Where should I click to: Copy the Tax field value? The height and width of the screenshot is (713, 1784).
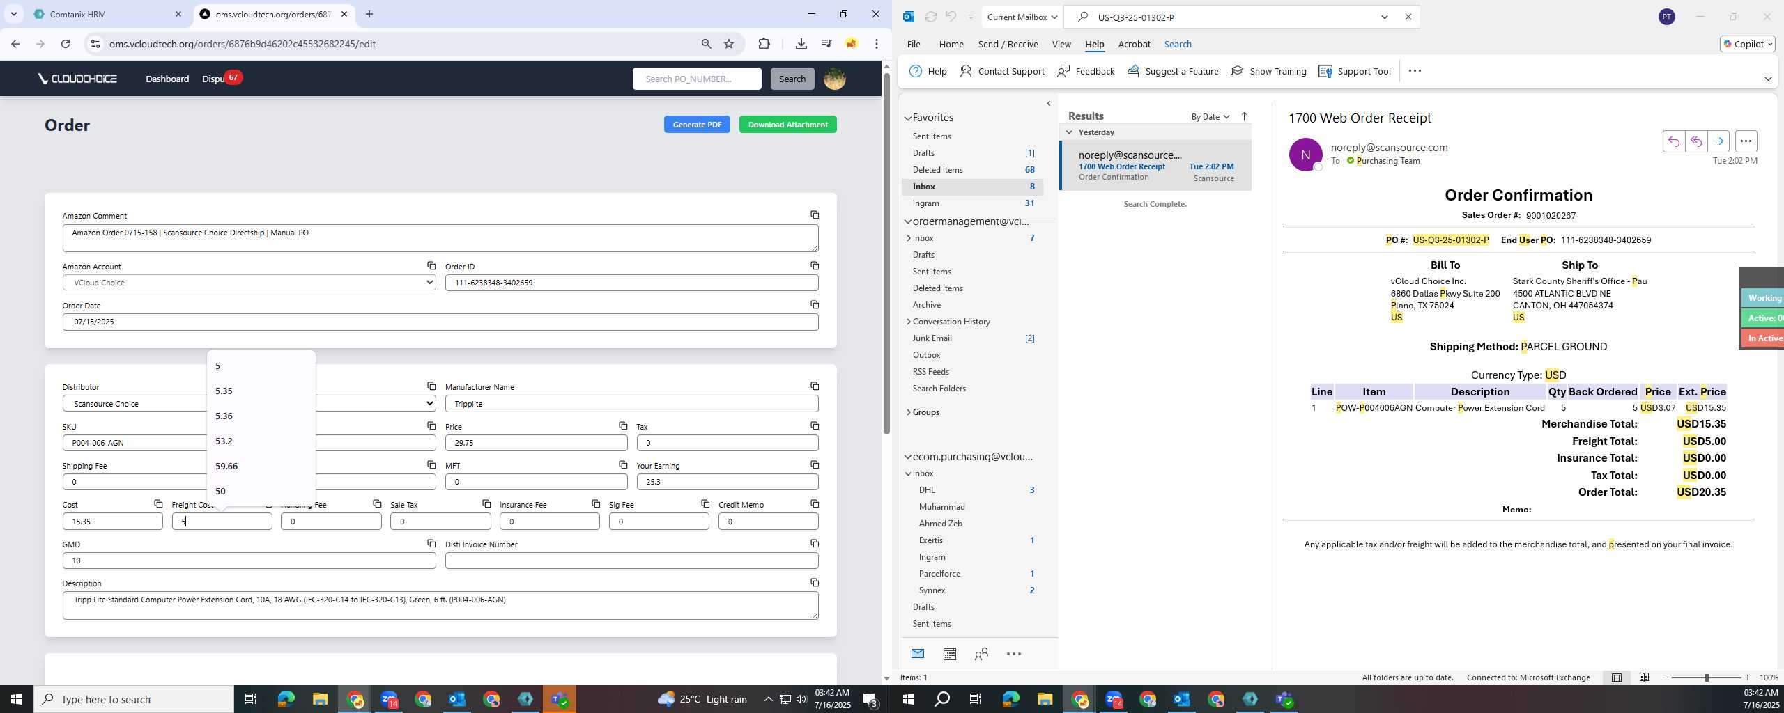(814, 425)
